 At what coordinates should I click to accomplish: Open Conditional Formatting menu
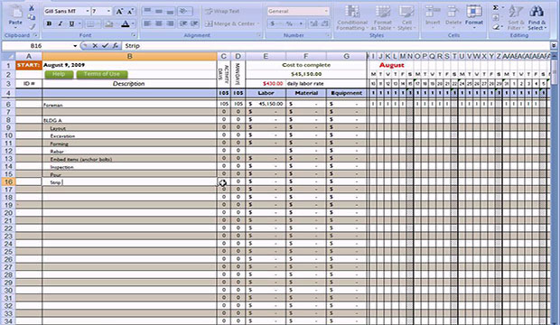point(352,18)
